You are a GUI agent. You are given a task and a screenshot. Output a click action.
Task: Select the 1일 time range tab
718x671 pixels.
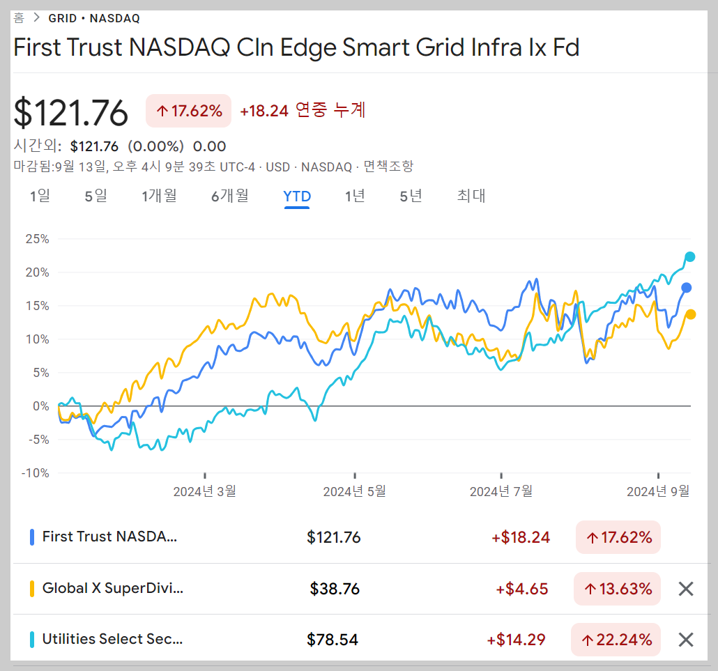coord(40,196)
